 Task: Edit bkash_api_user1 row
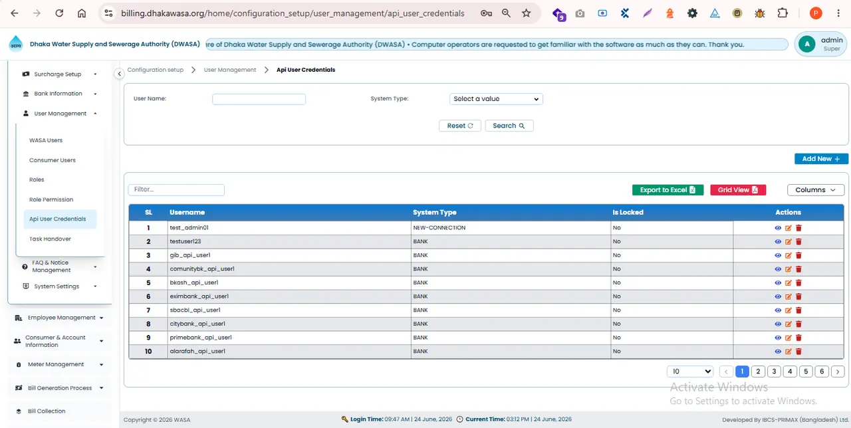pos(789,283)
